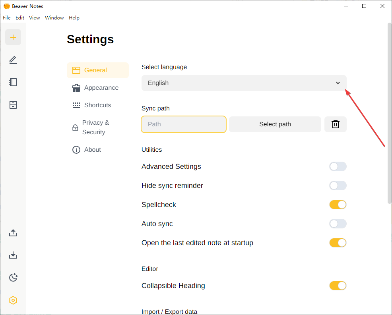The image size is (392, 315).
Task: Enable the Auto sync toggle
Action: point(338,224)
